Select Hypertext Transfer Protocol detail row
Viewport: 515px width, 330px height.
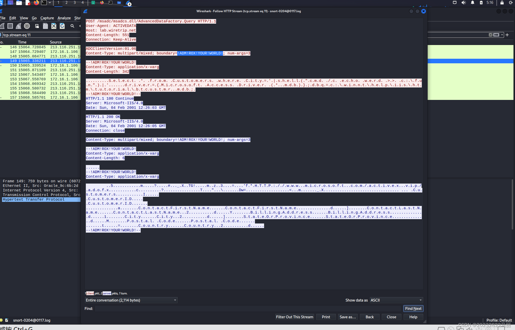tap(41, 199)
